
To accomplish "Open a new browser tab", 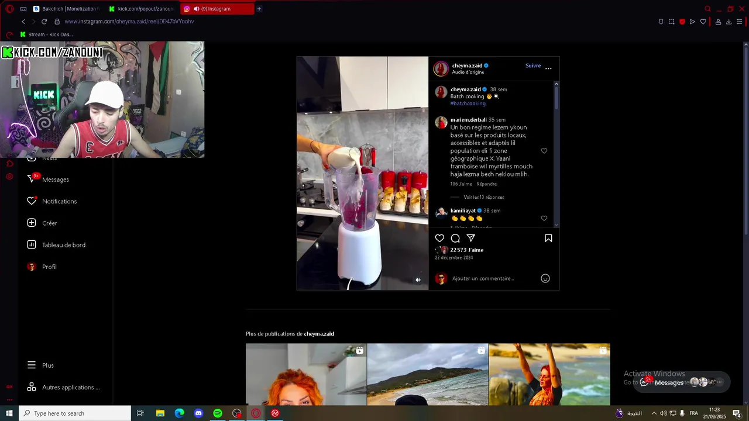I will (x=259, y=9).
